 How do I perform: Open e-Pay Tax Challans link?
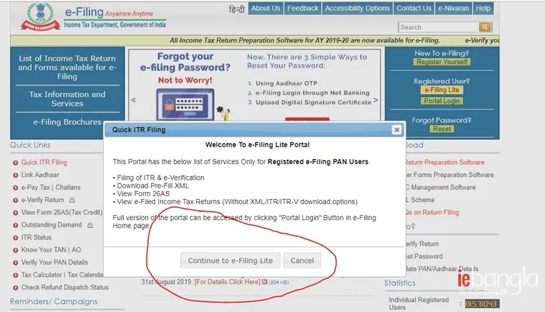pos(50,188)
